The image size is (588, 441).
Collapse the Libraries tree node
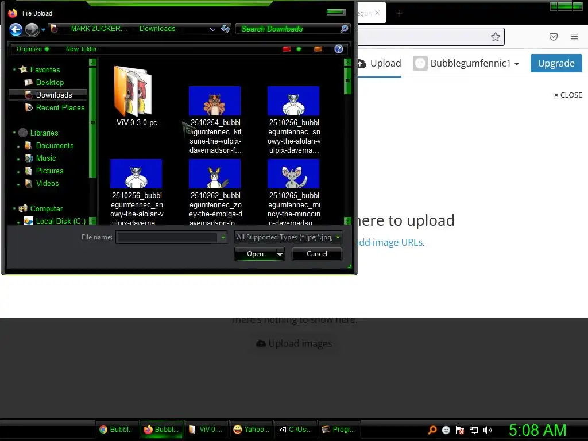tap(14, 133)
